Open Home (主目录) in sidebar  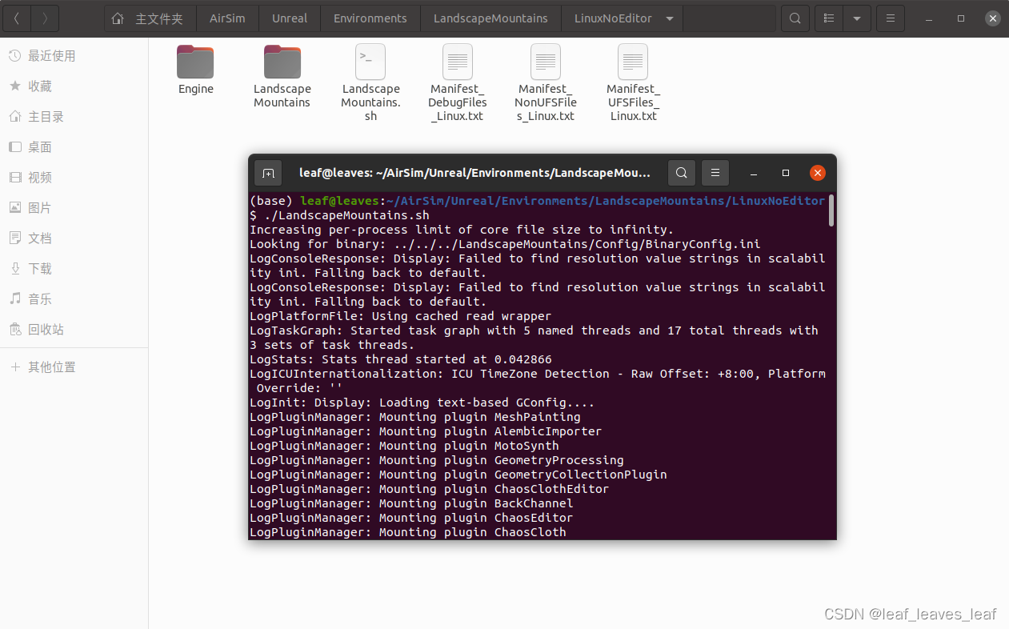click(74, 117)
